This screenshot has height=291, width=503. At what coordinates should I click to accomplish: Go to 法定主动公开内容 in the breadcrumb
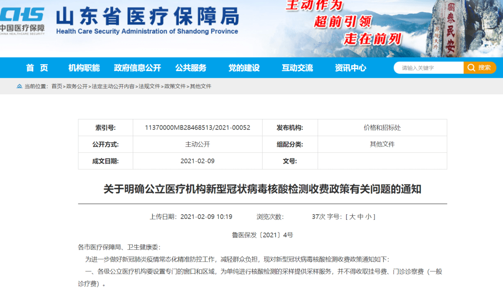click(113, 86)
